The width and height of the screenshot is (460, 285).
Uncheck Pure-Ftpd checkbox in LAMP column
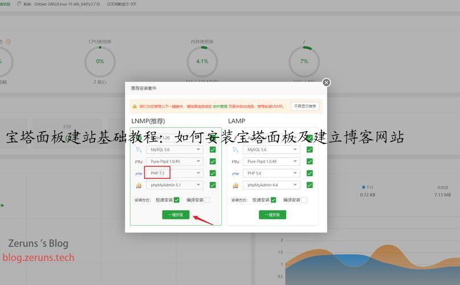(x=310, y=161)
